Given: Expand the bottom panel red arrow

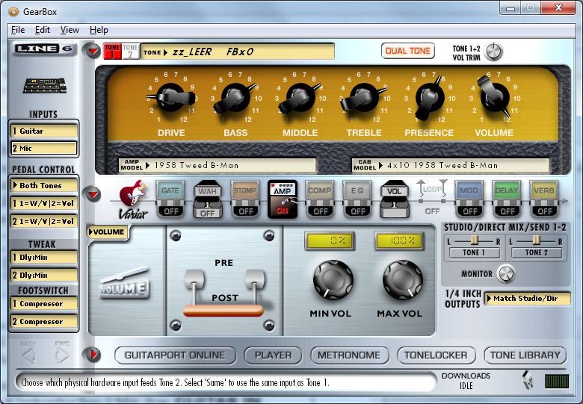Looking at the screenshot, I should pos(93,355).
